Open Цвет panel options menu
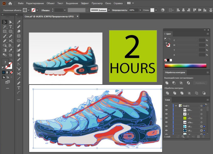This screenshot has height=154, width=213. [x=208, y=34]
